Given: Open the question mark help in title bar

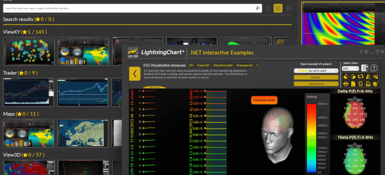Looking at the screenshot, I should (x=361, y=52).
